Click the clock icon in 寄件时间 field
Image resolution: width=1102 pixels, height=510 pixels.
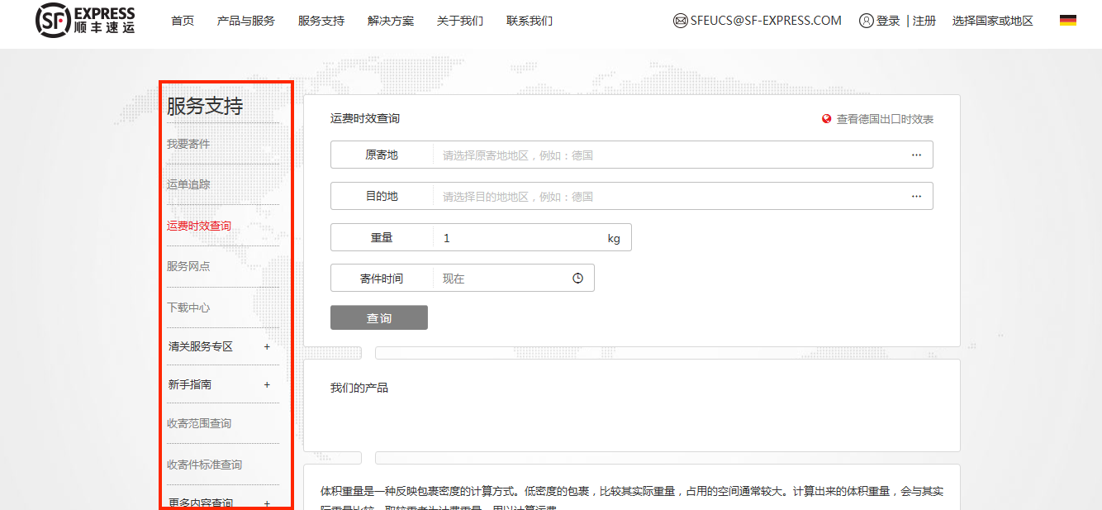pos(577,279)
